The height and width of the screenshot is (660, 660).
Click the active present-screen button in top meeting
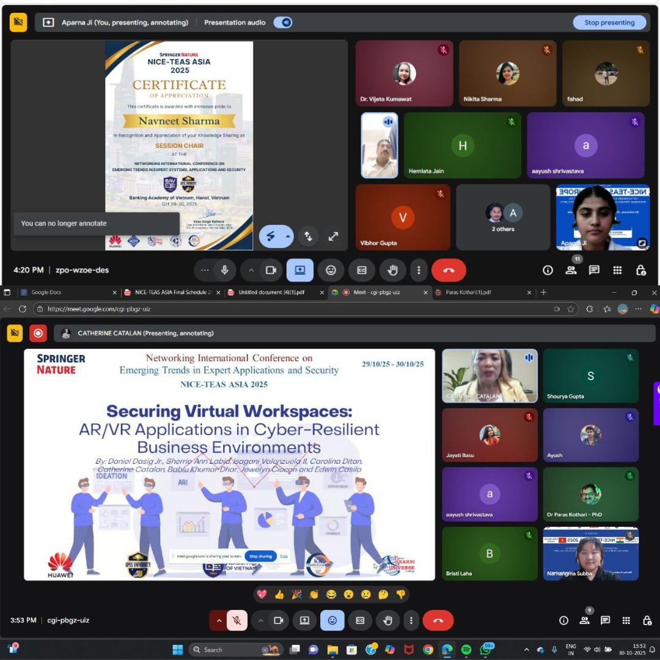299,270
